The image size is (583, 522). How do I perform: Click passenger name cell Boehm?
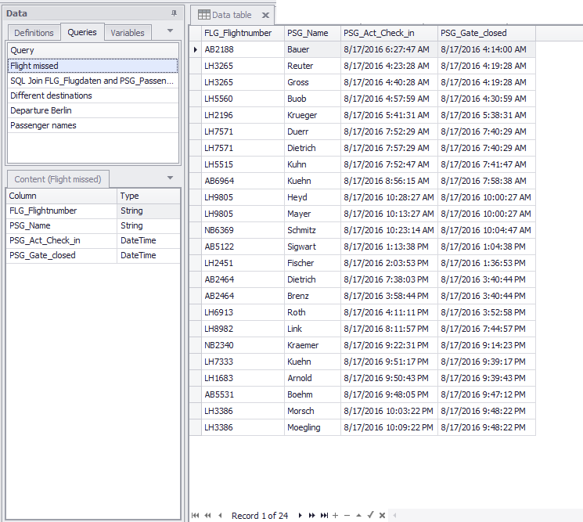[x=312, y=394]
